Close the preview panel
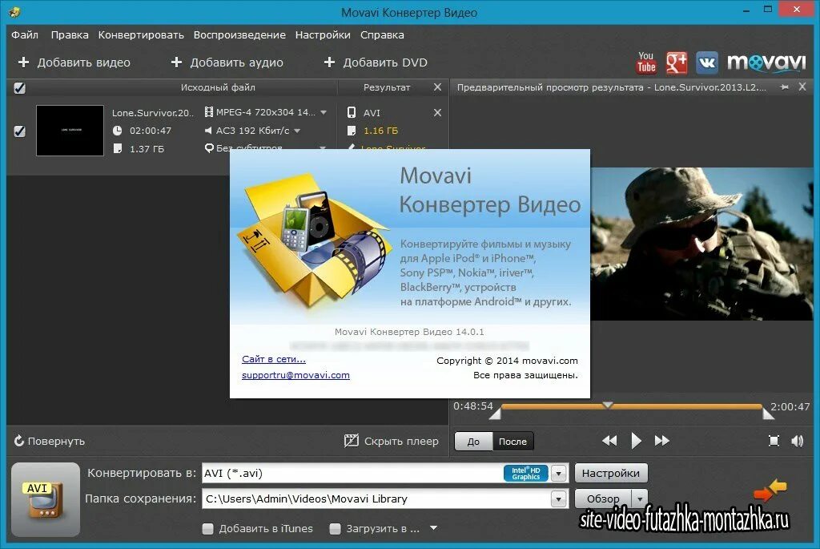820x549 pixels. click(802, 87)
